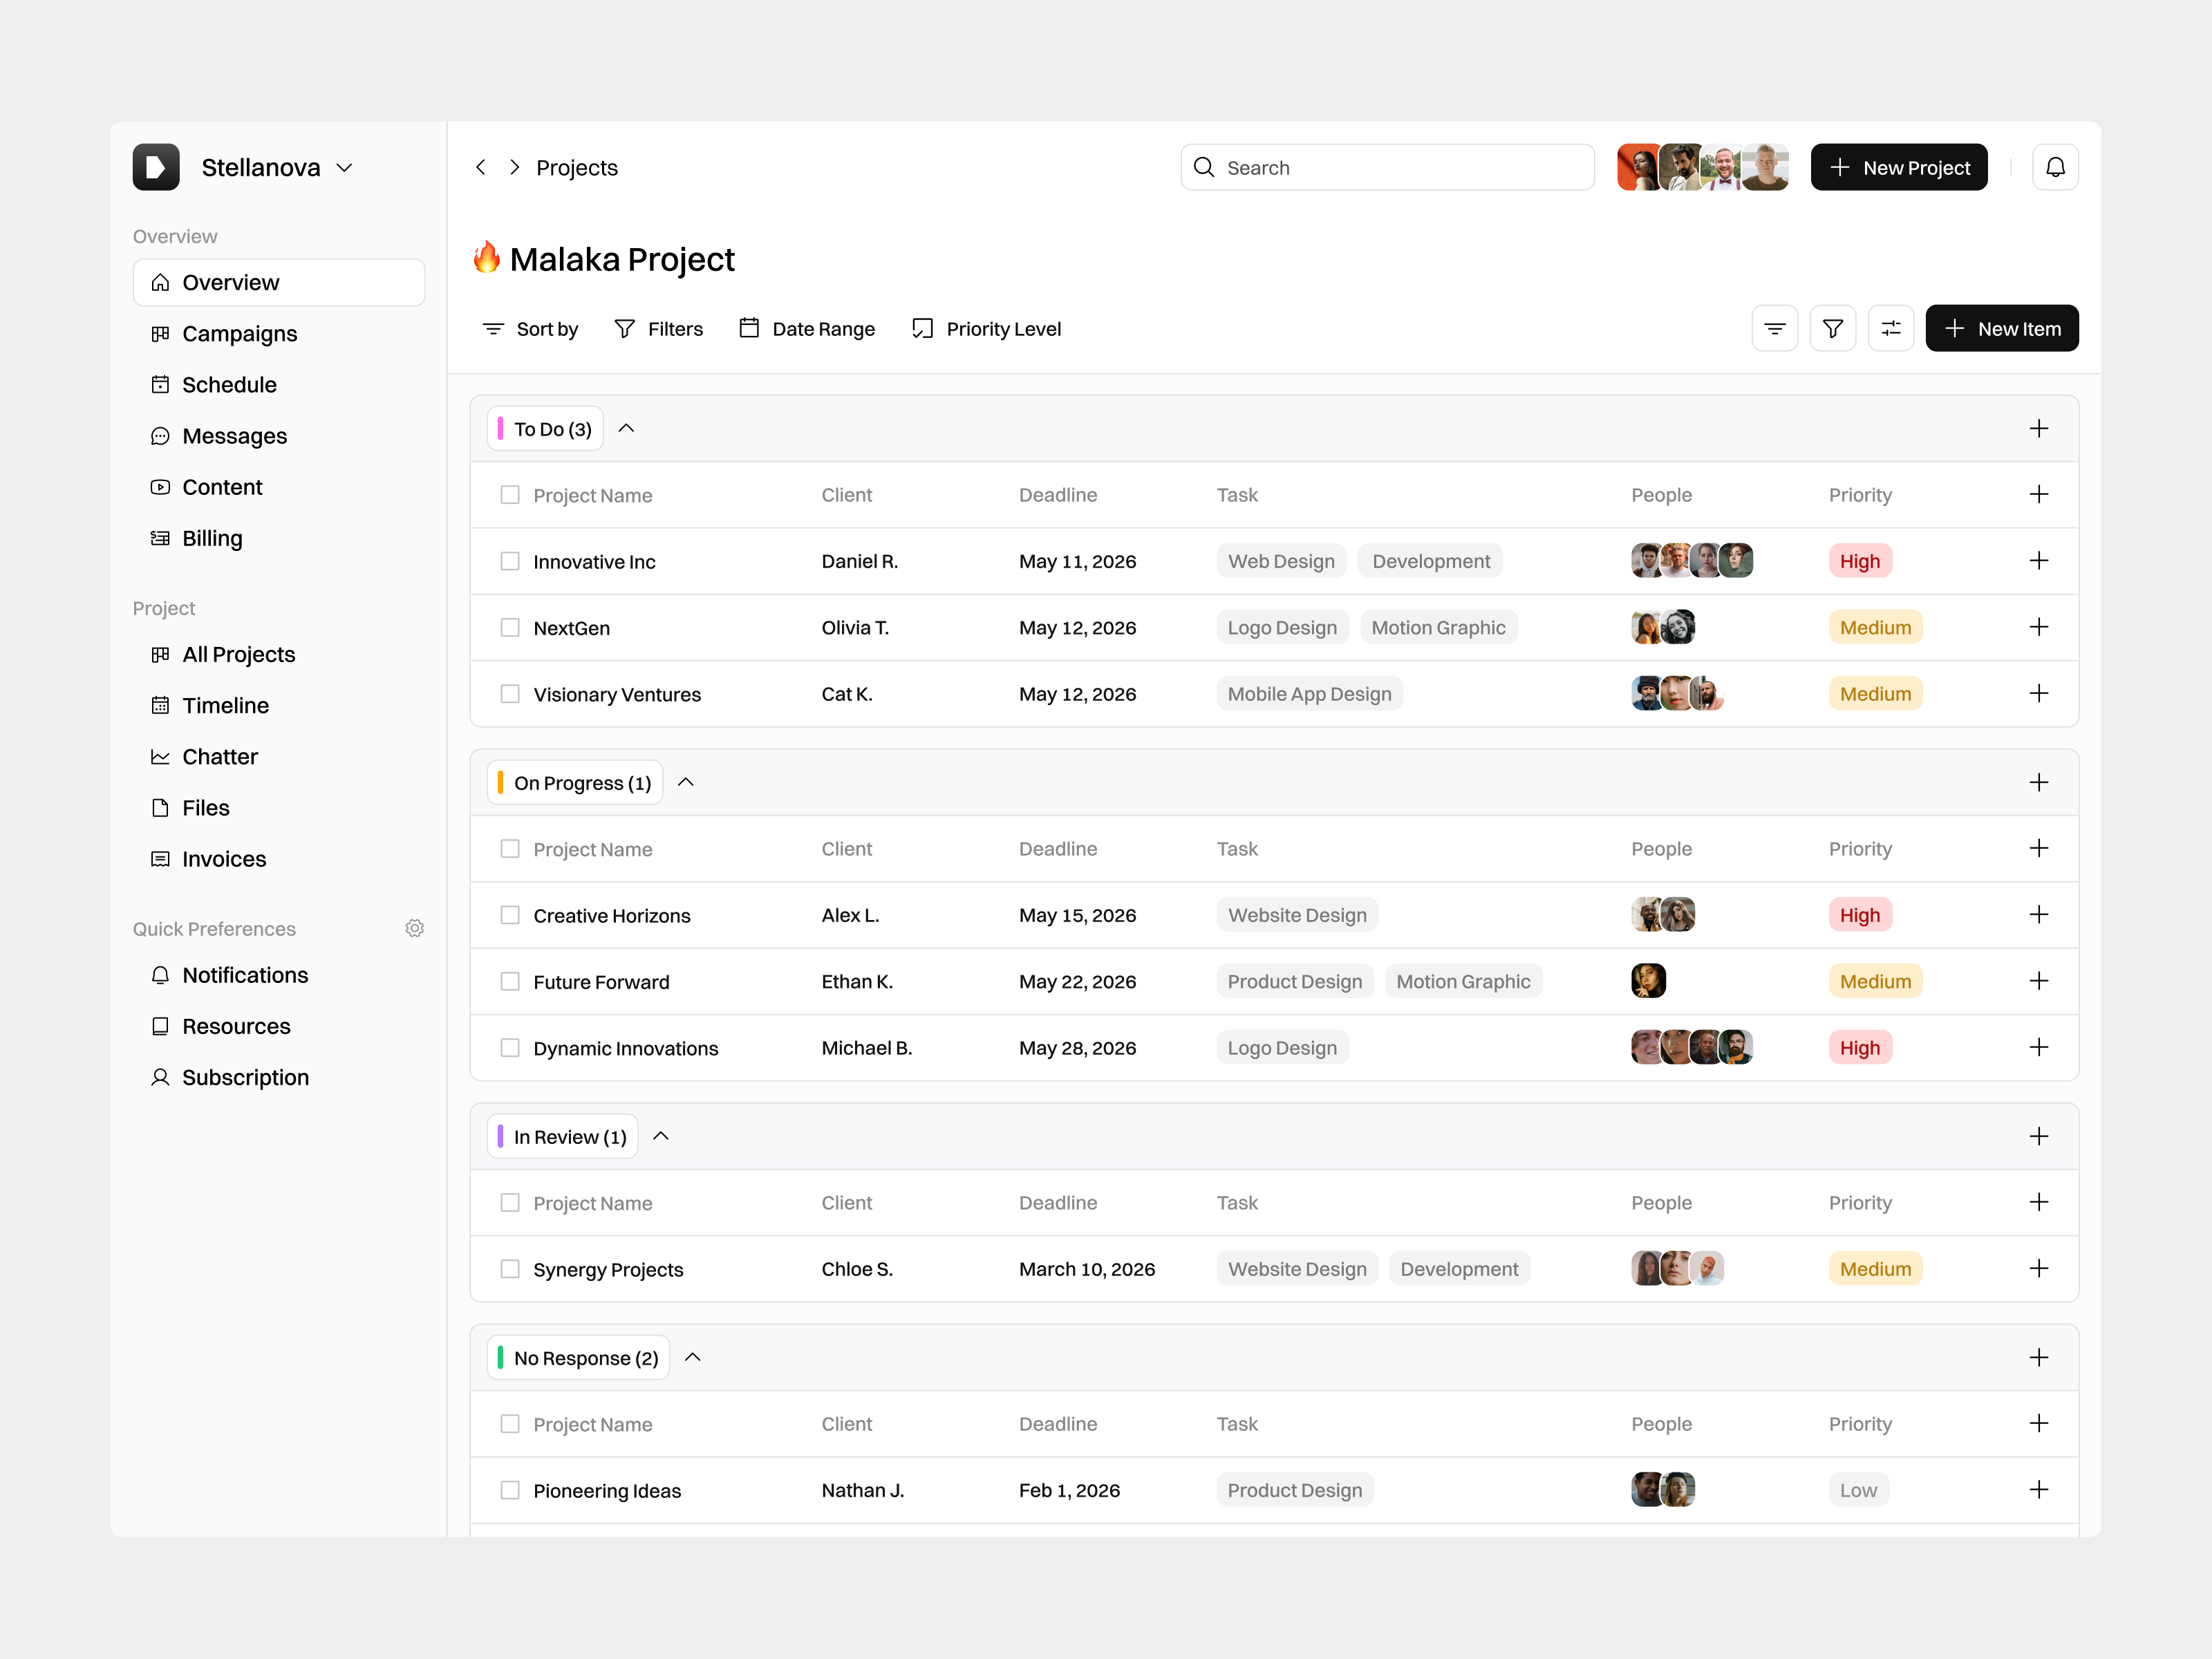
Task: Click the No Response (2) status label
Action: tap(578, 1357)
